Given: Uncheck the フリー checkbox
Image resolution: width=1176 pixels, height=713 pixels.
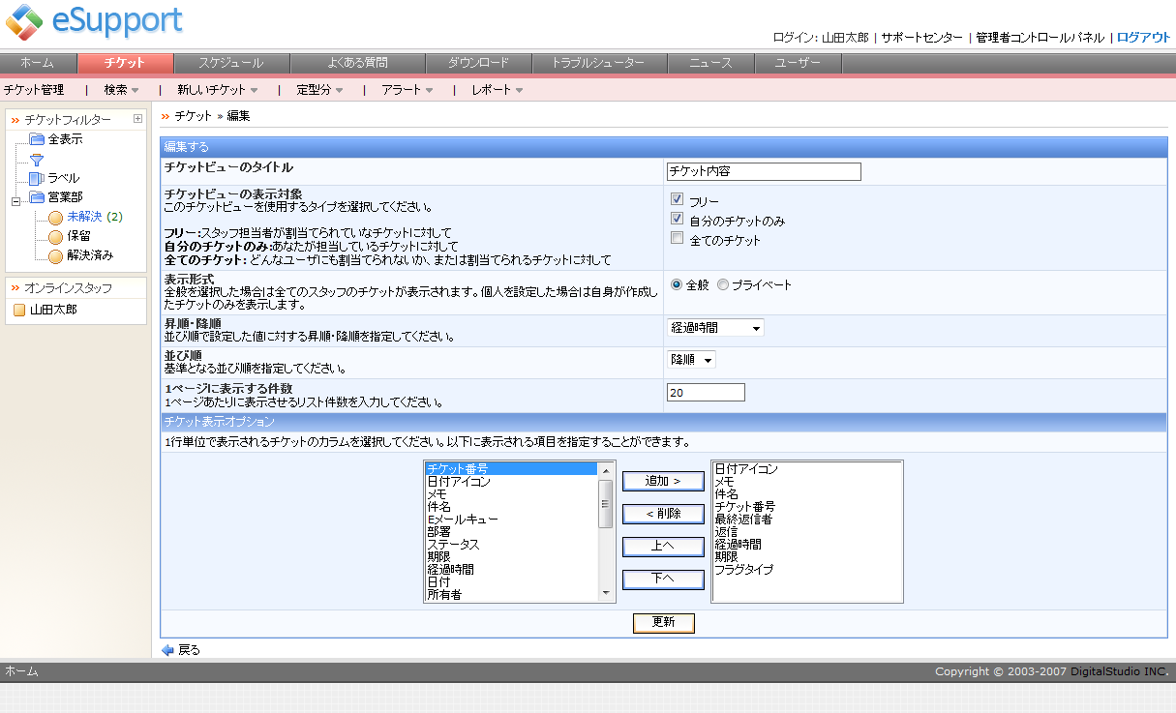Looking at the screenshot, I should pyautogui.click(x=678, y=199).
